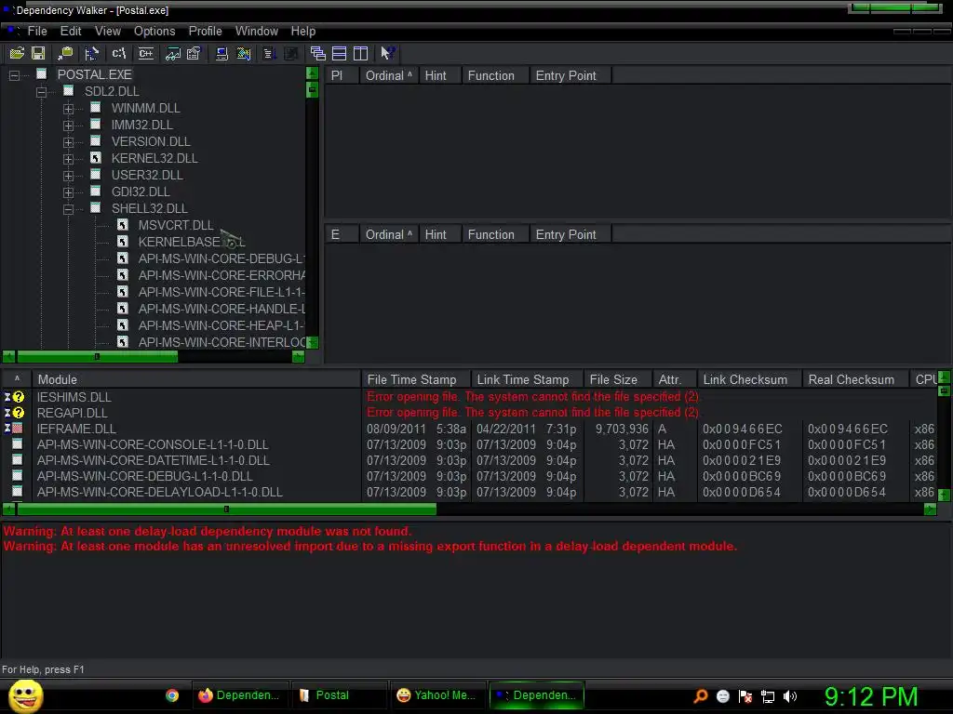The image size is (953, 714).
Task: Expand the WINMM.DLL tree node
Action: coord(68,109)
